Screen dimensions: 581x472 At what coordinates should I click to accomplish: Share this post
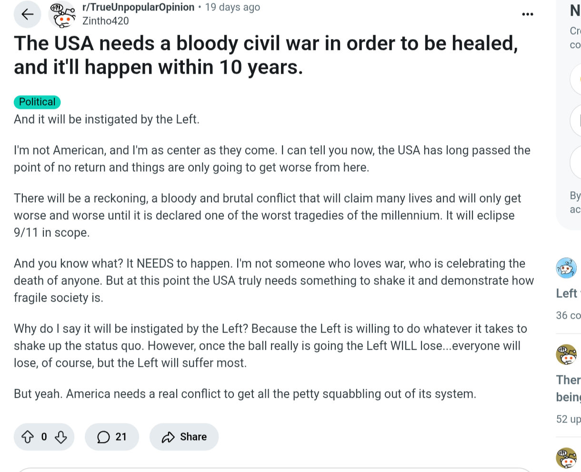[x=184, y=437]
